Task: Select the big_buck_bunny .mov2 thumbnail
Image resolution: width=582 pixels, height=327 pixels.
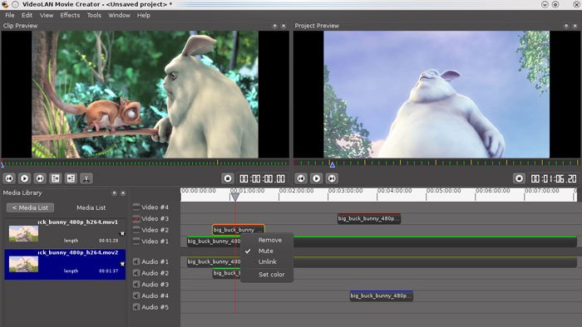Action: 24,264
